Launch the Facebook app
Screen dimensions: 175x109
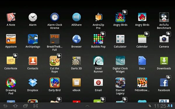point(164,83)
